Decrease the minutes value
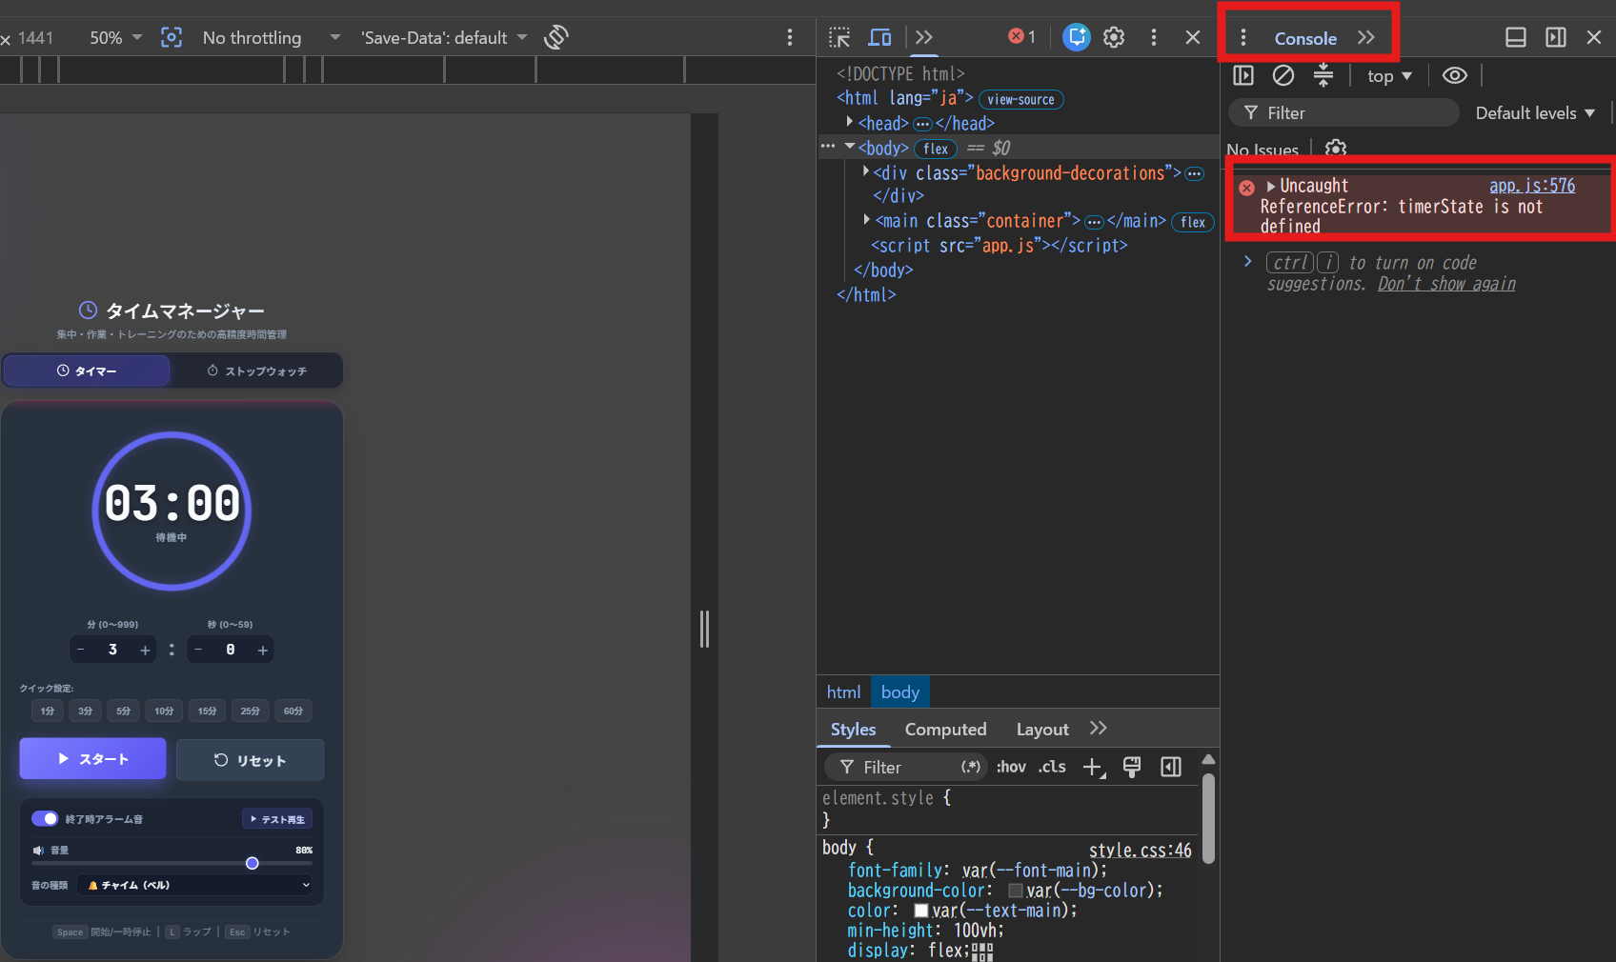 click(x=81, y=650)
